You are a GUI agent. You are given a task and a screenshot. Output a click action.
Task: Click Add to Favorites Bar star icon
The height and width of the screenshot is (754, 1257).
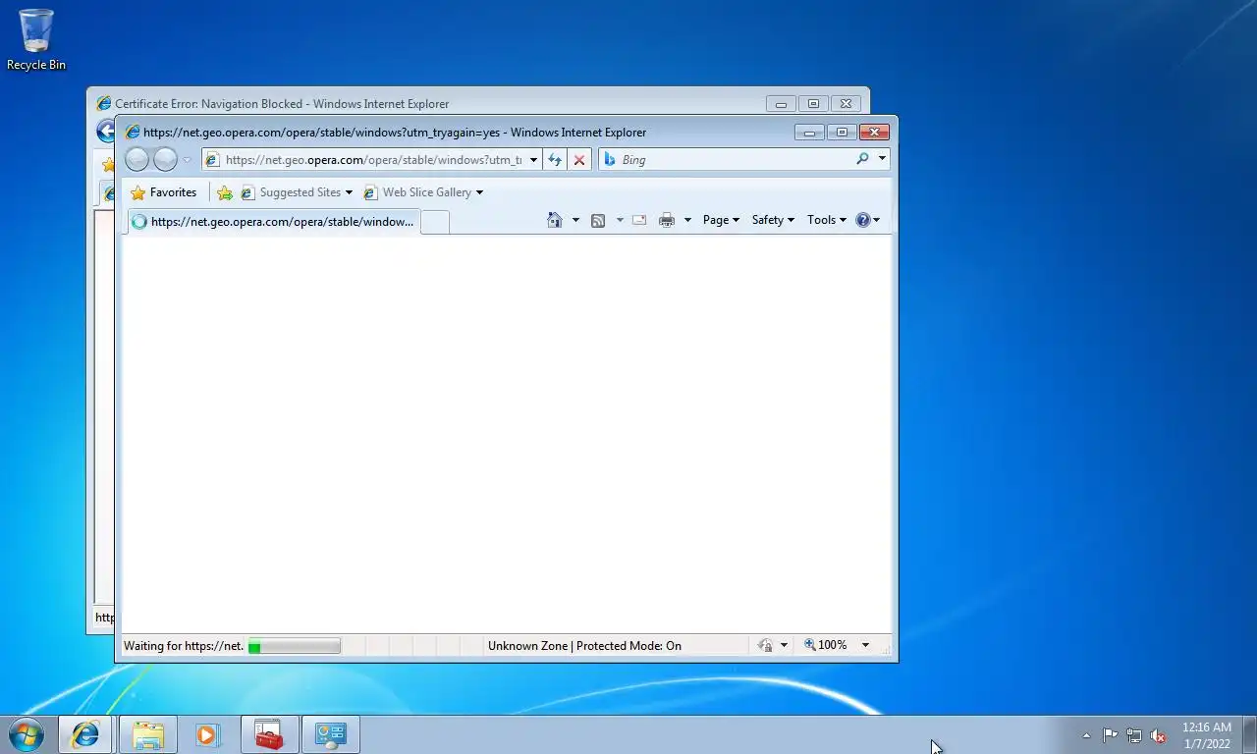pyautogui.click(x=225, y=192)
